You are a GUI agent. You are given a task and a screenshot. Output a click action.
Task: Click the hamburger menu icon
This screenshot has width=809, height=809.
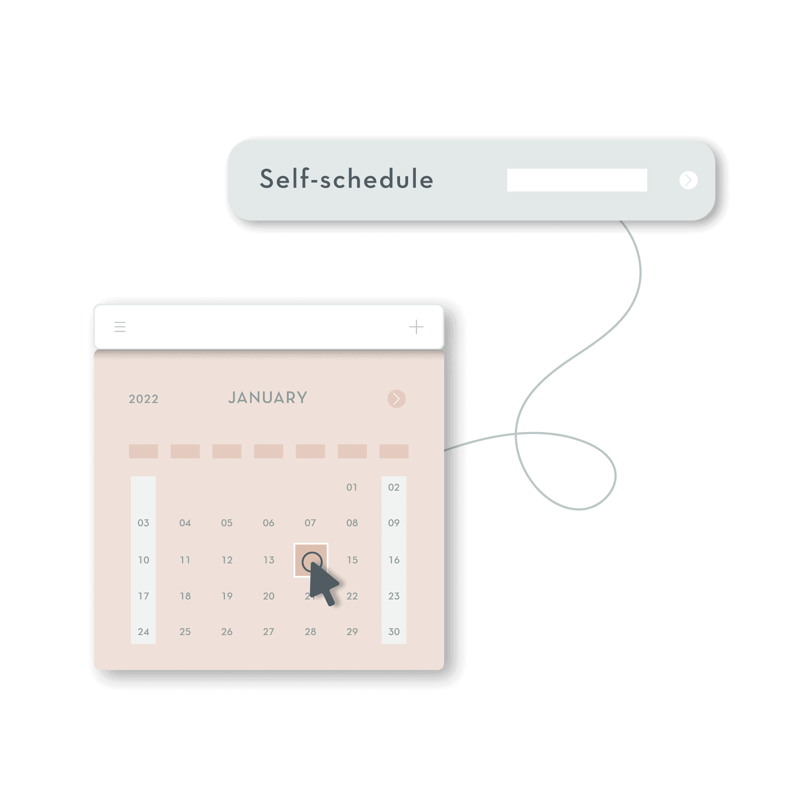point(120,327)
